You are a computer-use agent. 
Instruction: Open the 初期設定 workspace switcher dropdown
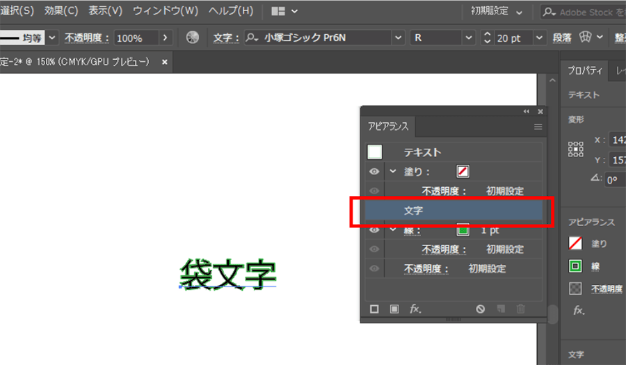[x=496, y=11]
